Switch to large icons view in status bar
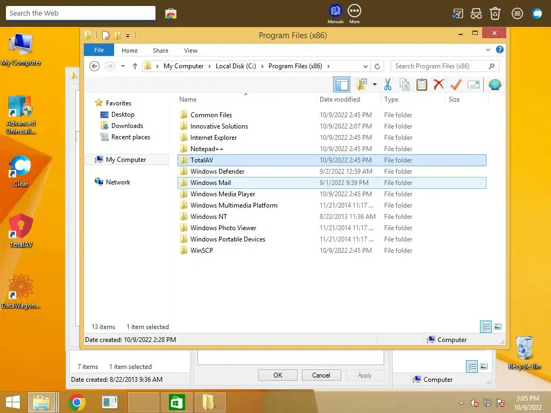The image size is (551, 413). pos(498,326)
